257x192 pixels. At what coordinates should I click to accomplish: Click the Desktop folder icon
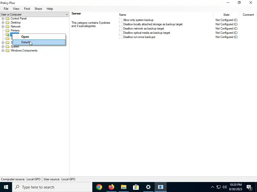(x=8, y=22)
